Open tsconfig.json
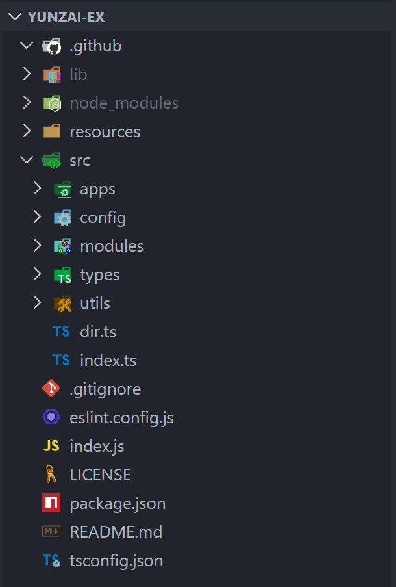This screenshot has width=396, height=587. click(116, 560)
